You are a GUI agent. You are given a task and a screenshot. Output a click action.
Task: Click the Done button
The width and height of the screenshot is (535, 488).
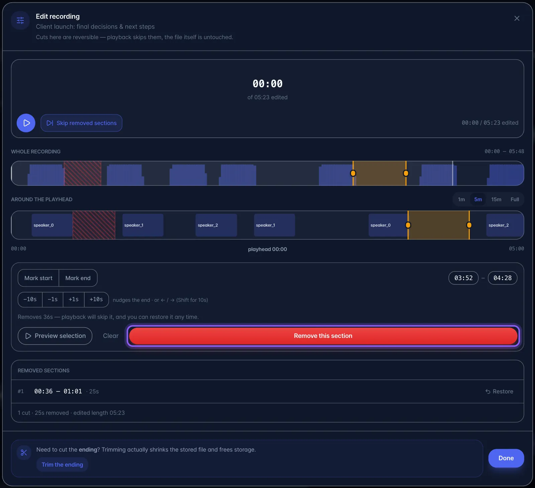[506, 458]
